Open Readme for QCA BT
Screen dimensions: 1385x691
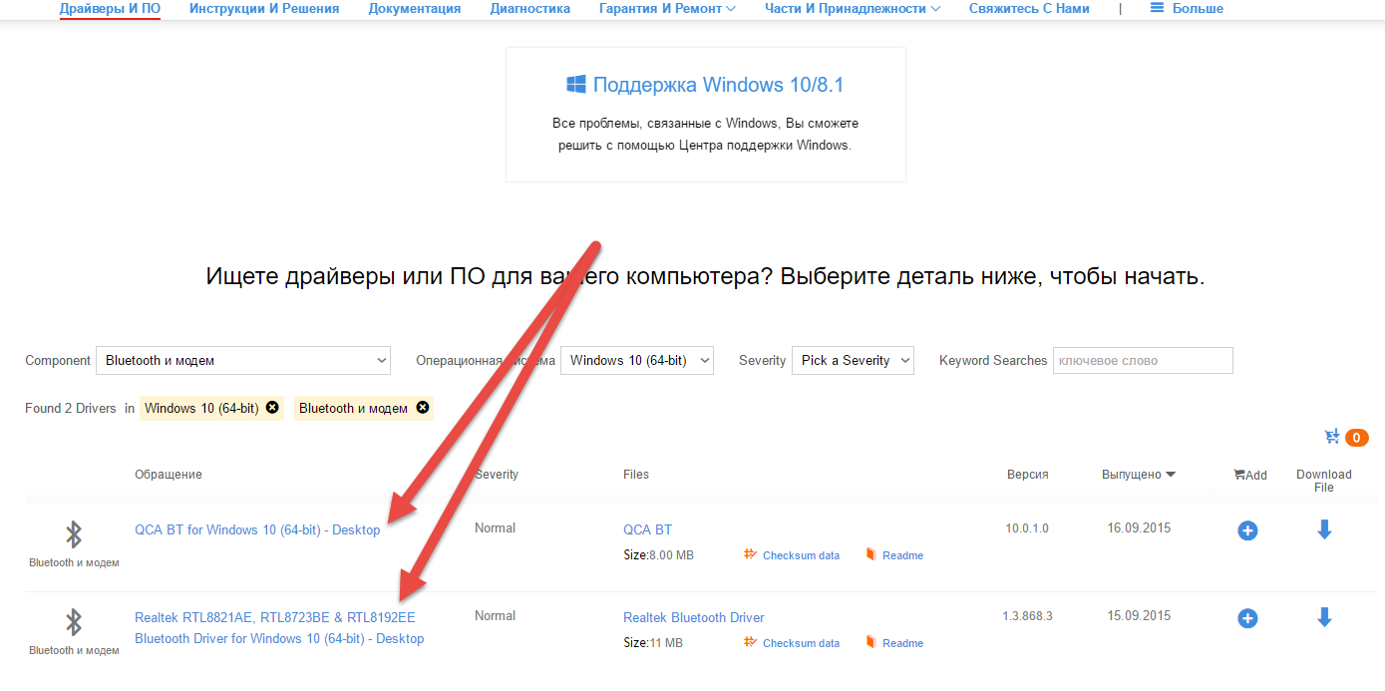[894, 555]
